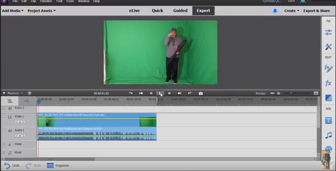Toggle the Music track note icon
The image size is (336, 171).
pos(9,153)
